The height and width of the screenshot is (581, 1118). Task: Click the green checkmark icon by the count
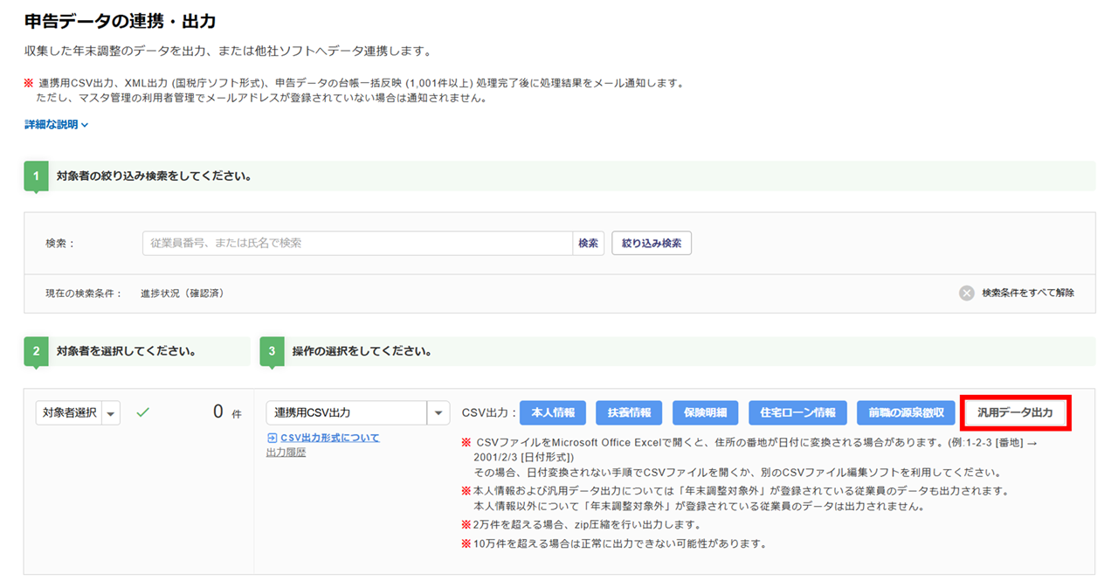point(143,412)
